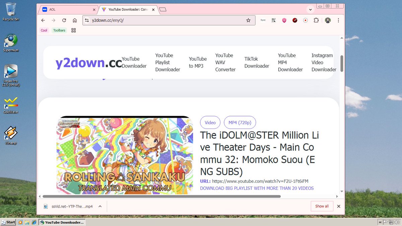
Task: Open the QR code extension next to font
Action: coord(273,20)
